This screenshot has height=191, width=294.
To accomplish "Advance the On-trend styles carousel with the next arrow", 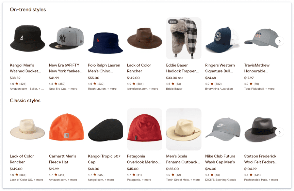I will tap(279, 41).
